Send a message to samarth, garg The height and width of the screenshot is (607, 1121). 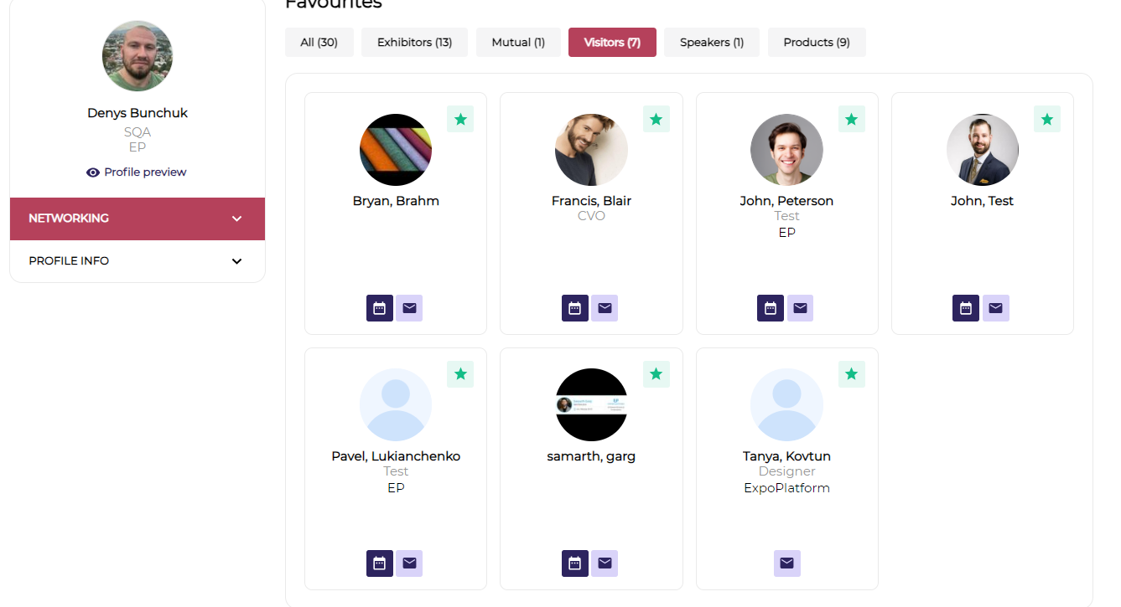pyautogui.click(x=605, y=563)
